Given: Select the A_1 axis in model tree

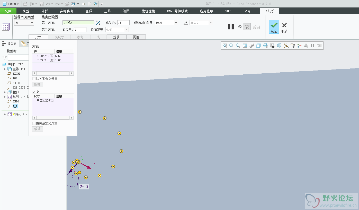Looking at the screenshot, I should coord(15,106).
